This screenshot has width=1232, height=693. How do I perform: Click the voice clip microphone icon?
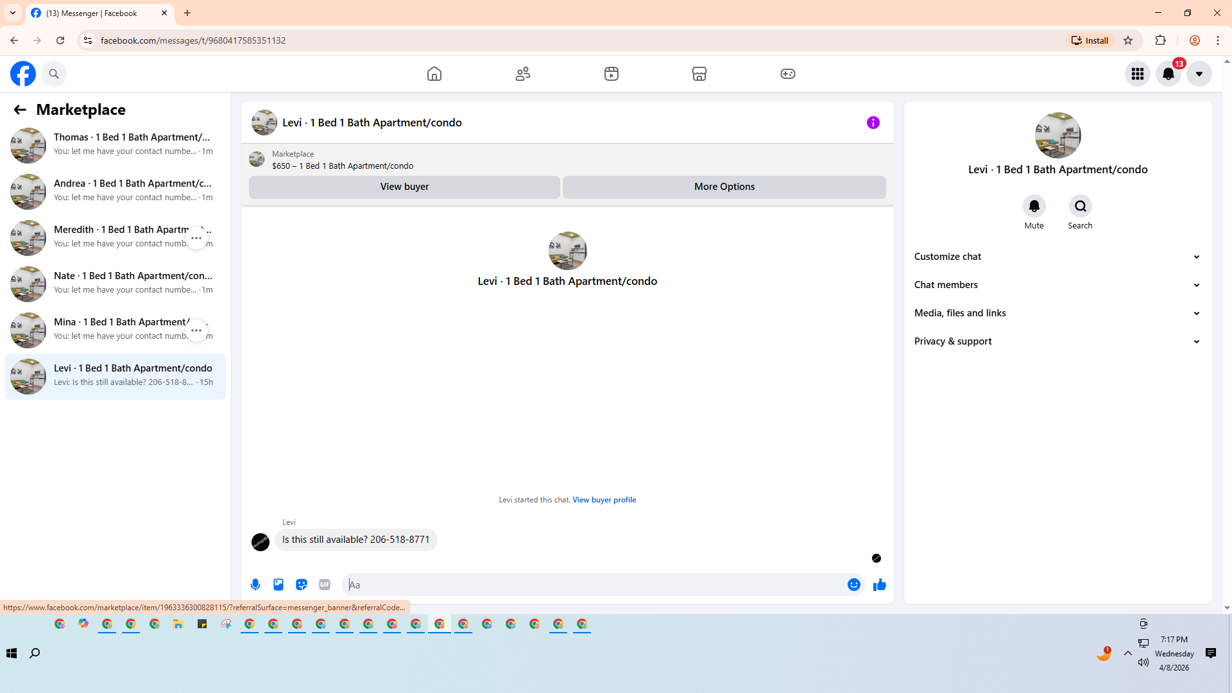255,585
